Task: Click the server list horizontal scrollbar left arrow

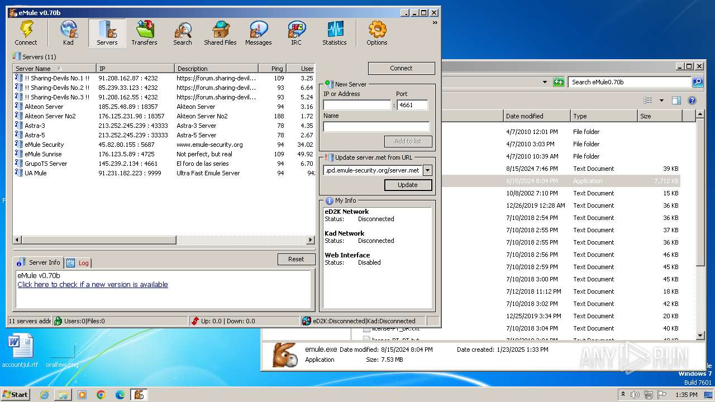Action: [x=17, y=240]
